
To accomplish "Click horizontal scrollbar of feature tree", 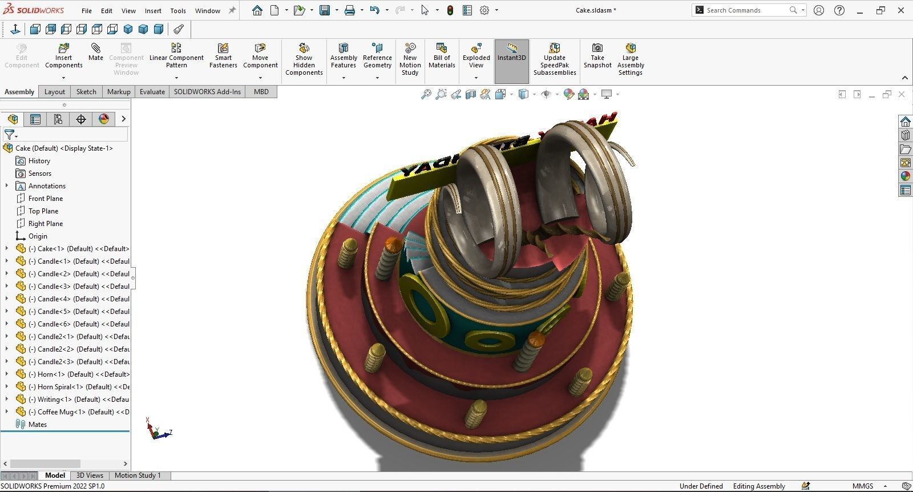I will pos(45,463).
